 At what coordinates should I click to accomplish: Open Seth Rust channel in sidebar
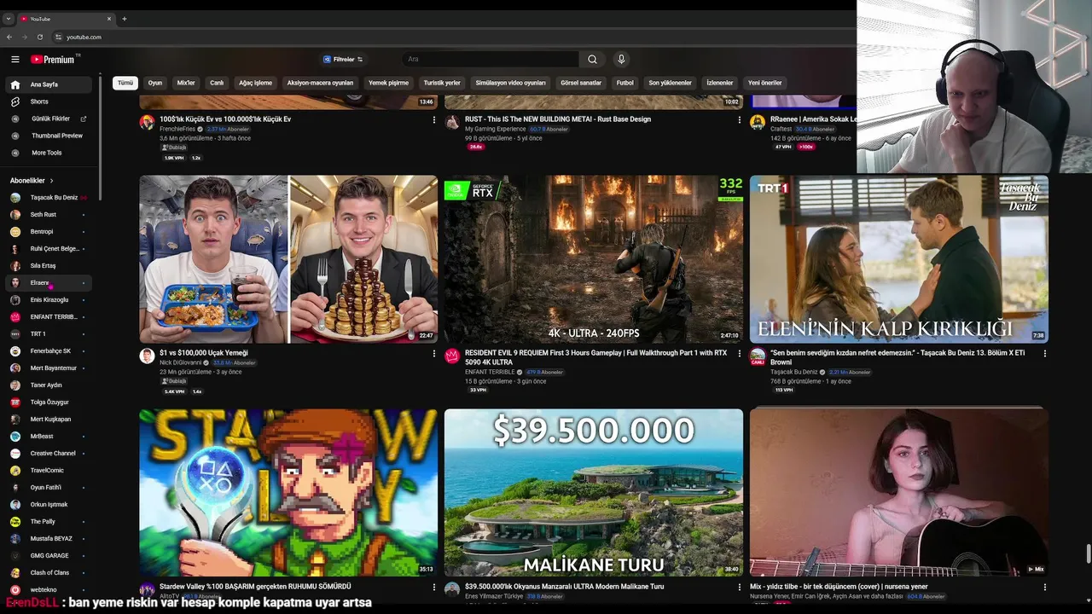point(49,214)
